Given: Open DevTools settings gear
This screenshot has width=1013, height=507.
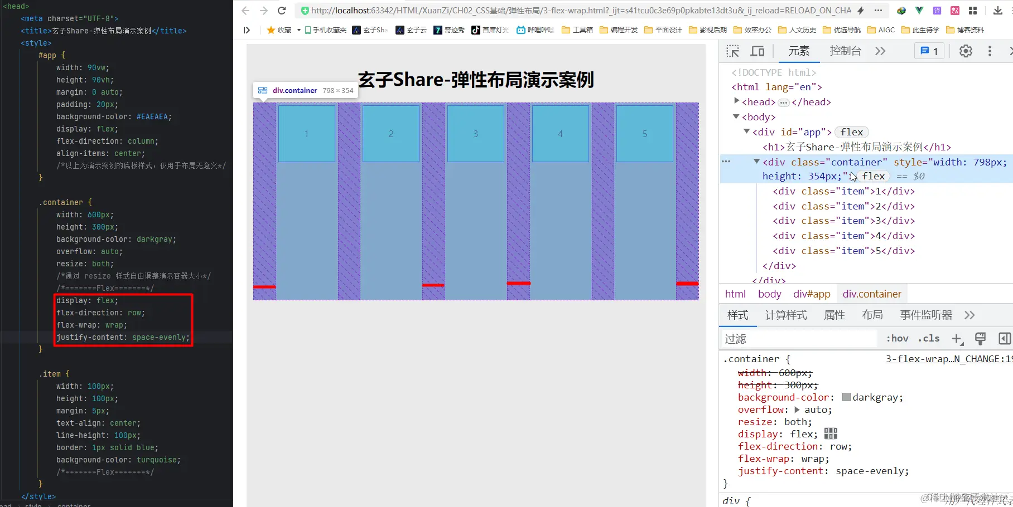Looking at the screenshot, I should pos(966,51).
